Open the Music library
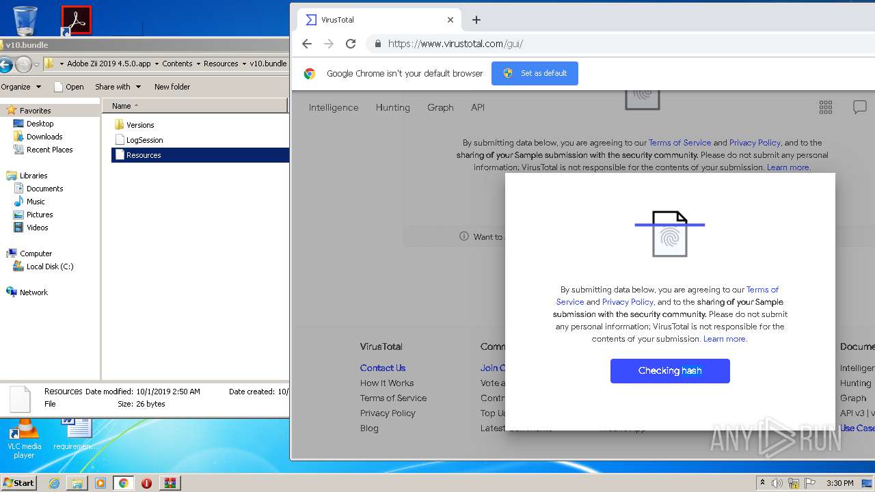The image size is (875, 492). (36, 202)
